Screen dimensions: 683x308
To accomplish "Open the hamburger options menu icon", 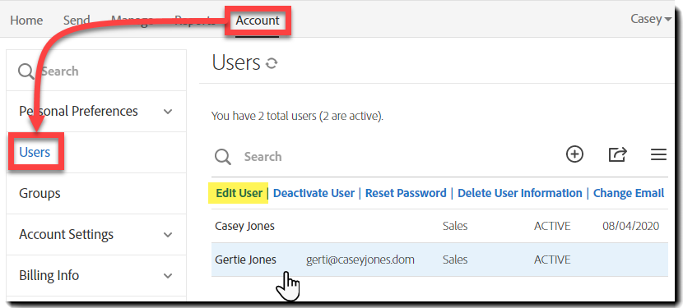I will click(x=658, y=154).
